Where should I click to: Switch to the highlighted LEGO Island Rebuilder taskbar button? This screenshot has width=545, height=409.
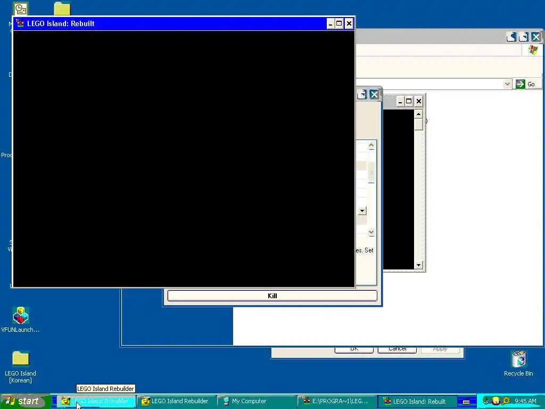[96, 402]
